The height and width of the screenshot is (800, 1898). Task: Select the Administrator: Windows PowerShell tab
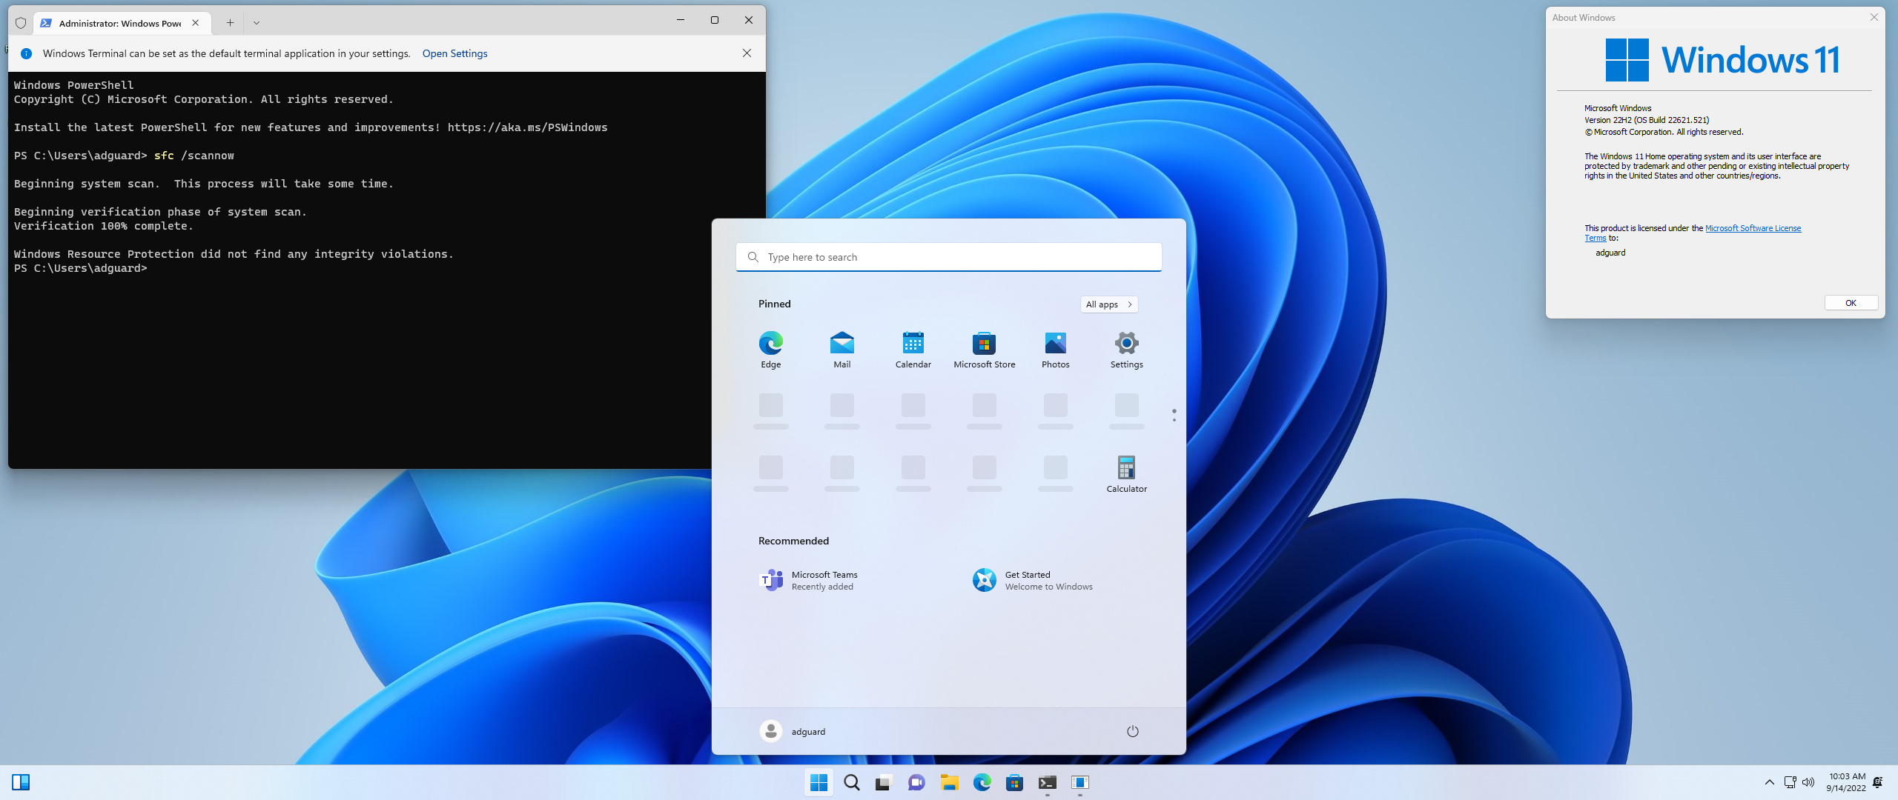(120, 23)
